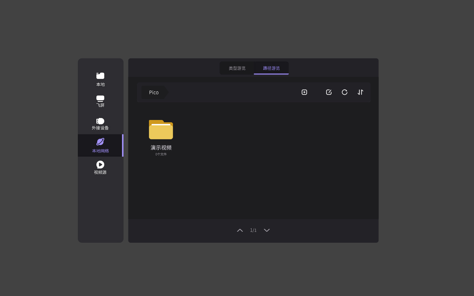
Task: Click the 本地网络 planet icon
Action: point(100,142)
